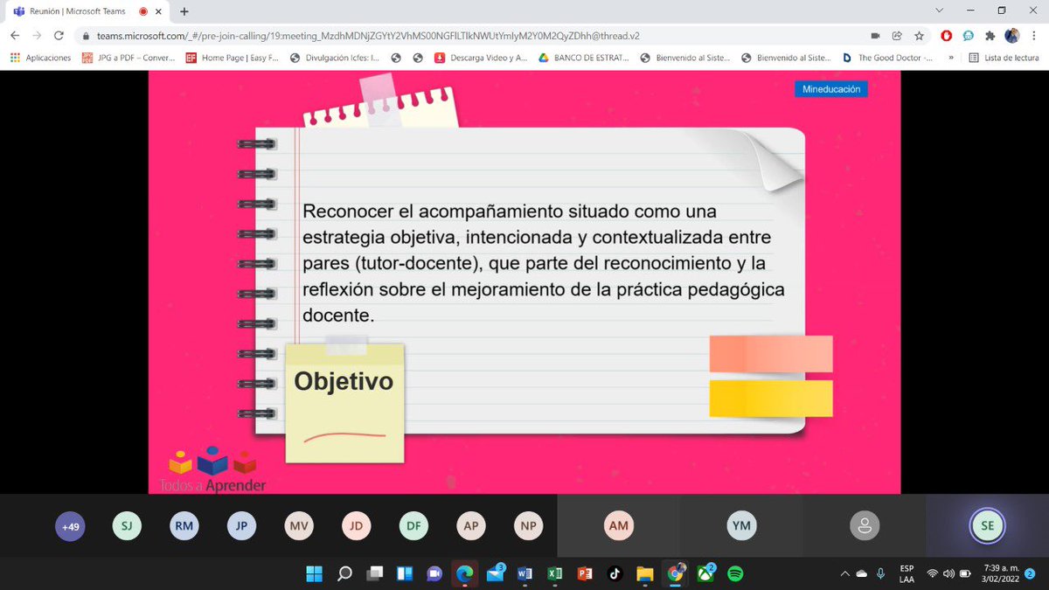This screenshot has width=1049, height=590.
Task: Switch to Word on the taskbar
Action: tap(524, 573)
